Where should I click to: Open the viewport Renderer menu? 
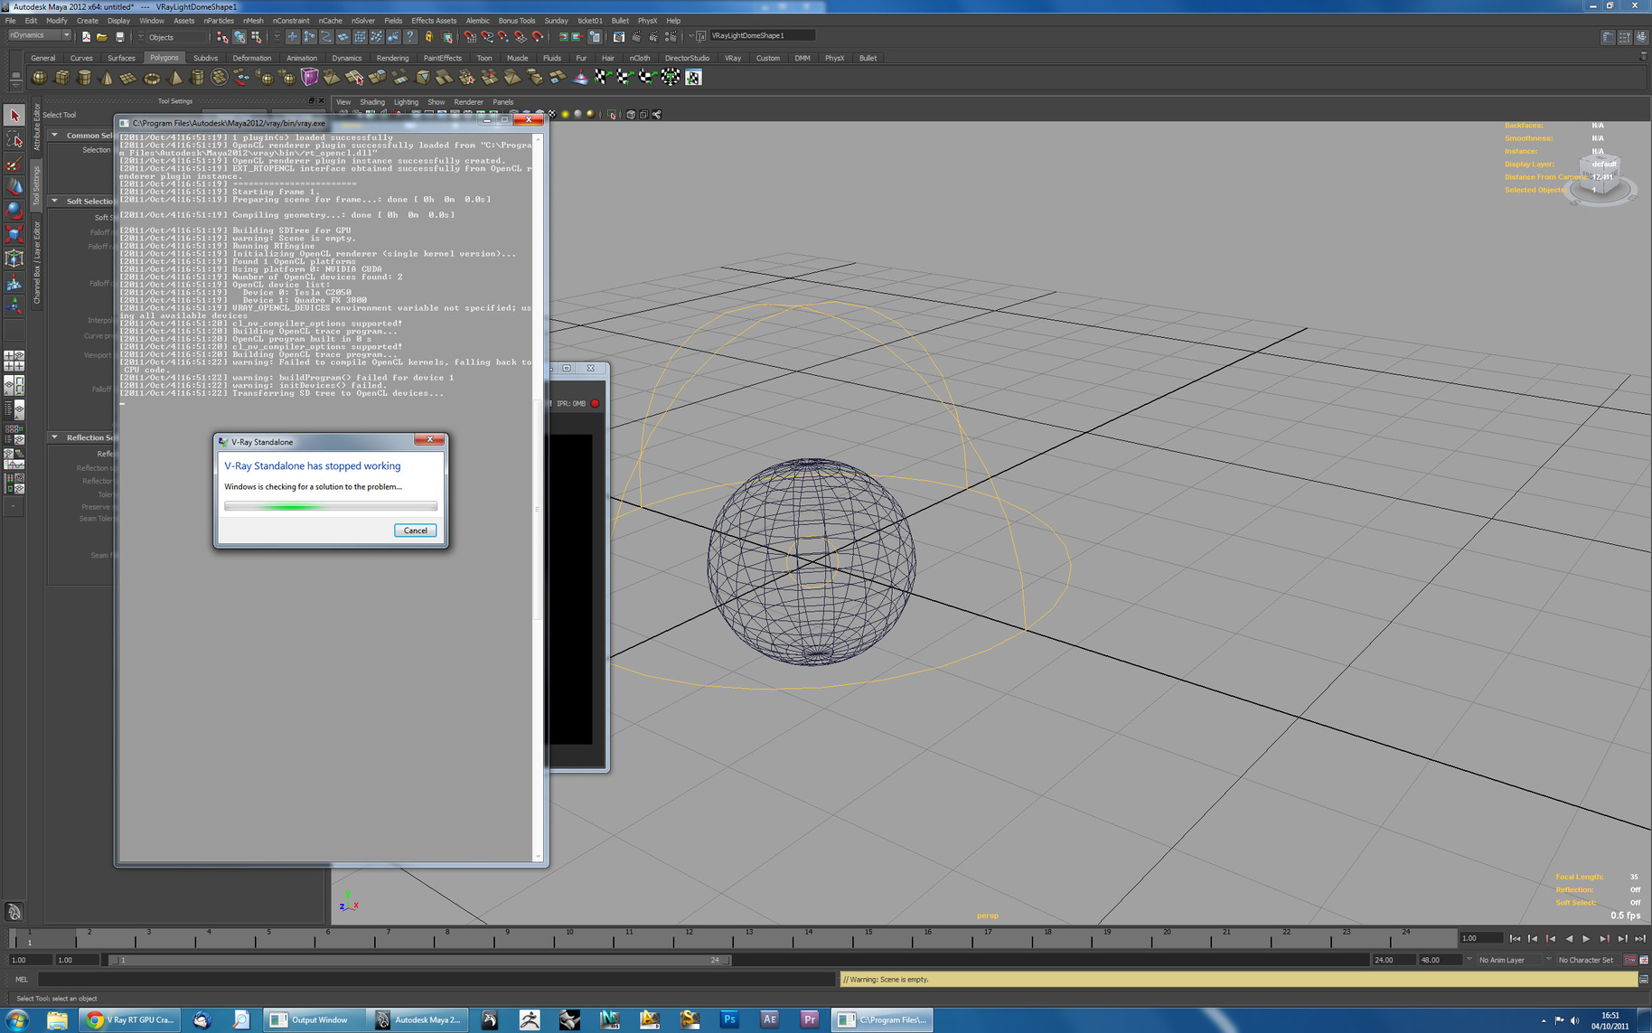[x=468, y=102]
